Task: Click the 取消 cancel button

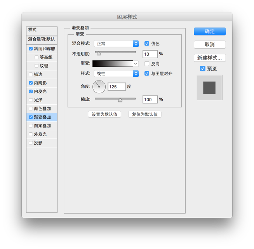Action: pos(210,44)
